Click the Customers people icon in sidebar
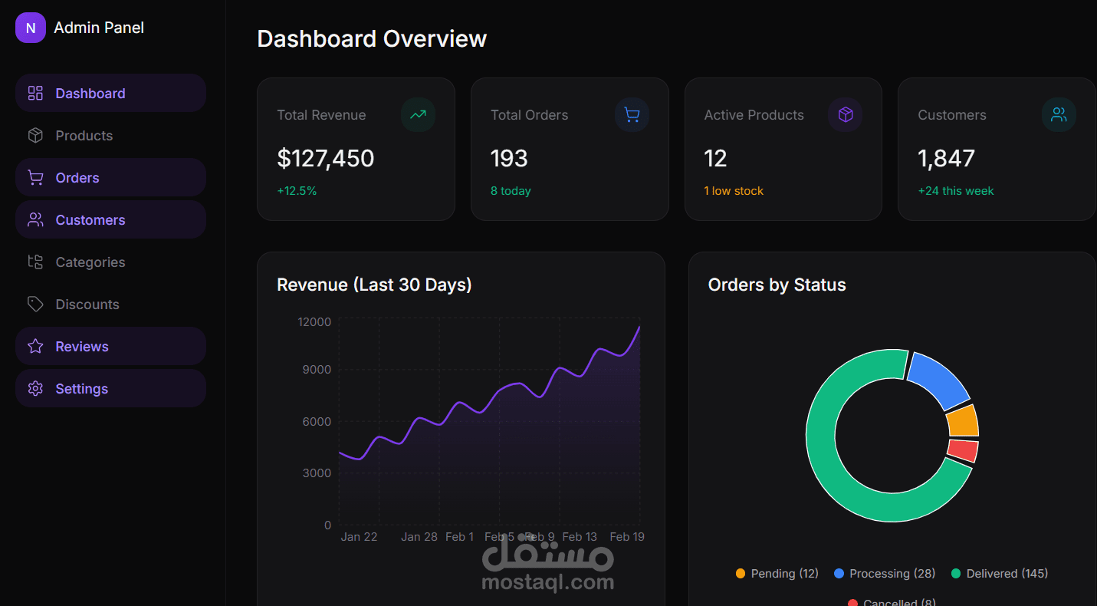The height and width of the screenshot is (606, 1097). click(35, 219)
